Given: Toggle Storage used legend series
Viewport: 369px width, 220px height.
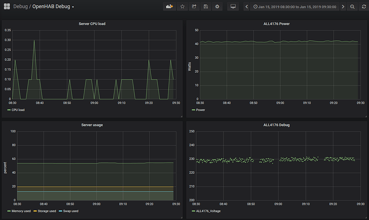Looking at the screenshot, I should pyautogui.click(x=47, y=211).
